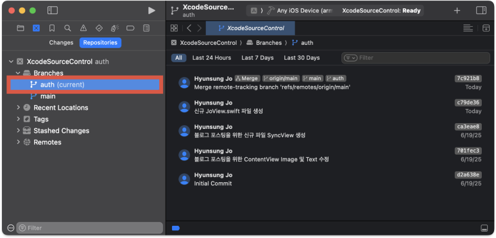Collapse the XcodeSourceControl repository tree
This screenshot has height=238, width=496.
tap(12, 62)
